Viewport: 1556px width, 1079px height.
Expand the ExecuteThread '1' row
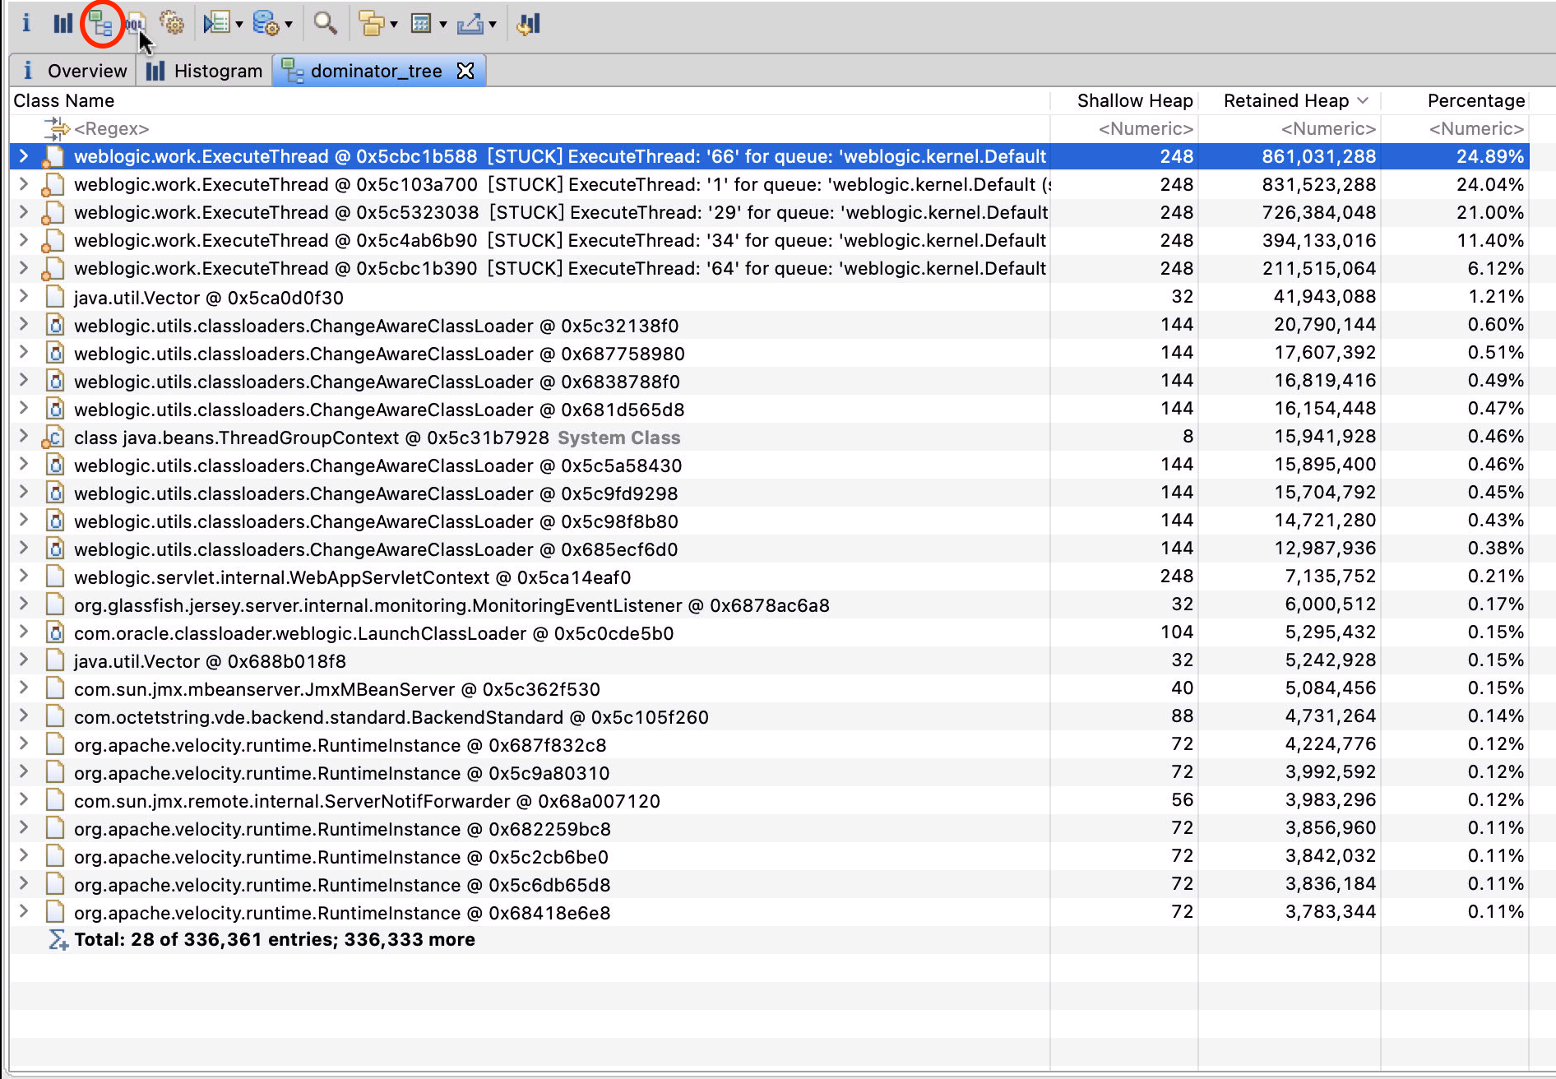24,184
